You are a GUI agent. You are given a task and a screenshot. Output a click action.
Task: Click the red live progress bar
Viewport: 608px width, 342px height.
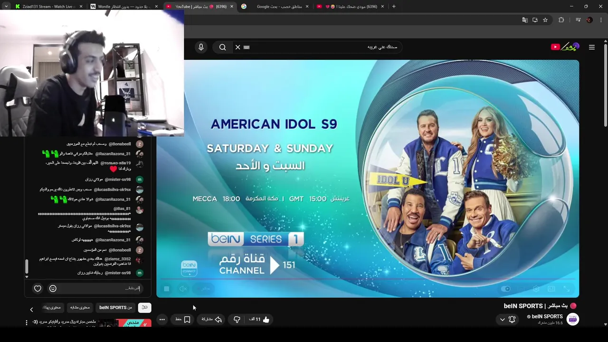(368, 279)
